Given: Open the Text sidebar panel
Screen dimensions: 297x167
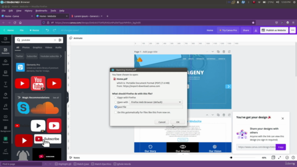Looking at the screenshot, I should coord(6,84).
